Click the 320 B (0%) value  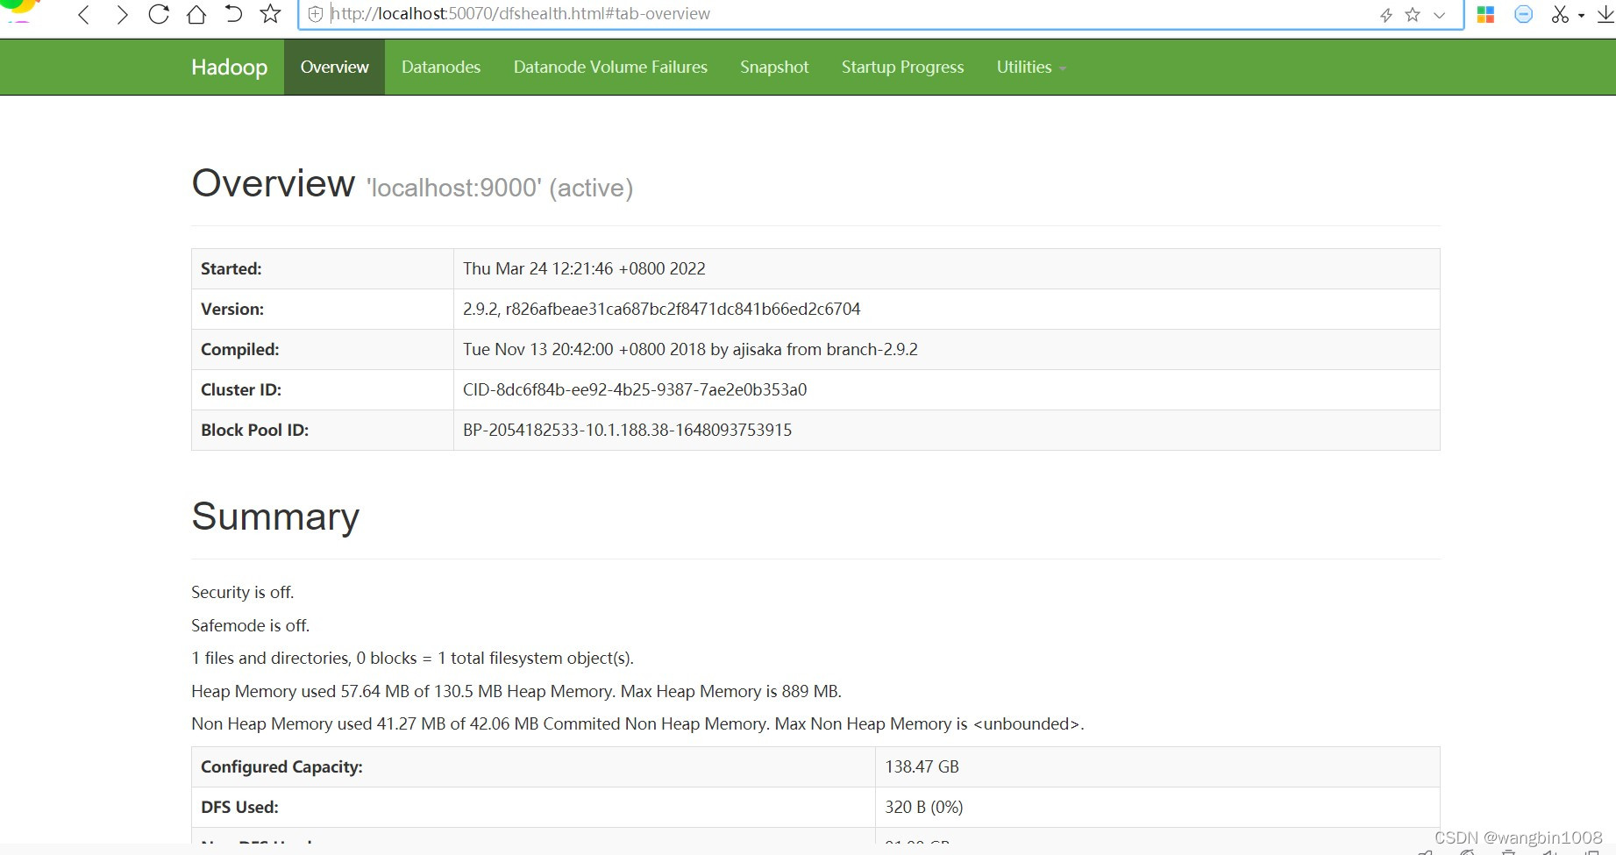[x=924, y=808]
